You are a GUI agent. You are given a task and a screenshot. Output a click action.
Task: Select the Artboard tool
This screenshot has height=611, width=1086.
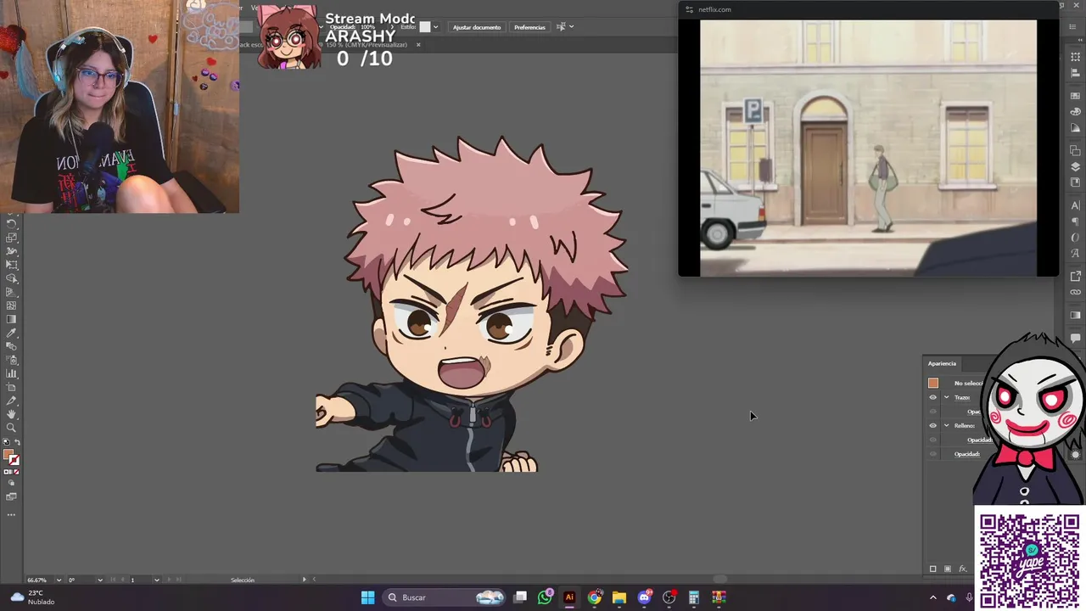click(x=12, y=387)
